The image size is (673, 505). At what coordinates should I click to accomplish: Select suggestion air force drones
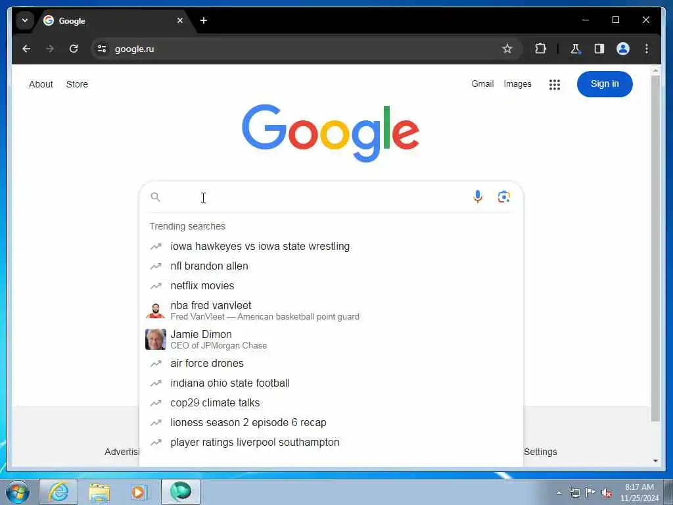point(331,363)
